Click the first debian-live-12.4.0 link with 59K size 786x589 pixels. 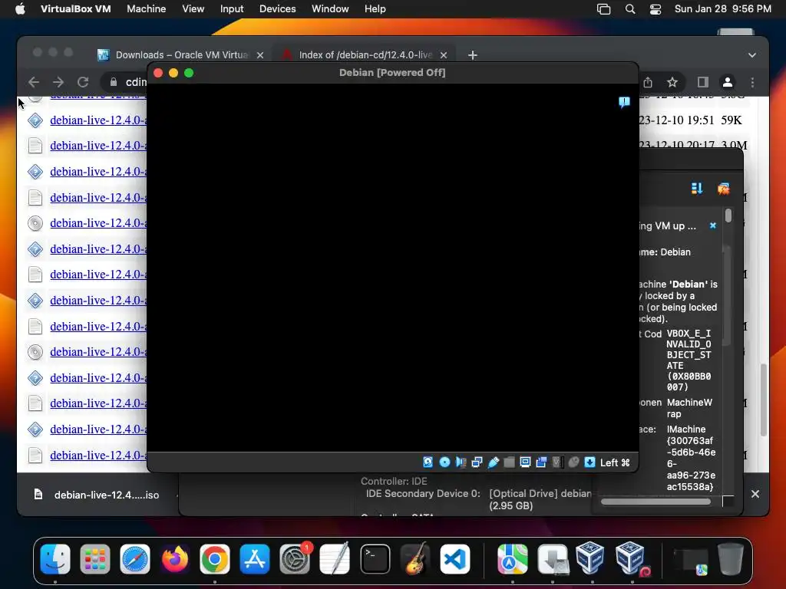tap(98, 120)
